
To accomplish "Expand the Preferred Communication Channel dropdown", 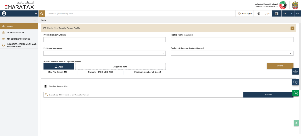I will pyautogui.click(x=232, y=53).
